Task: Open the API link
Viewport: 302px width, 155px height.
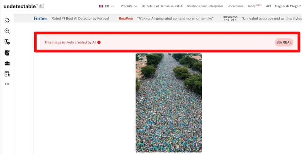Action: pos(268,6)
